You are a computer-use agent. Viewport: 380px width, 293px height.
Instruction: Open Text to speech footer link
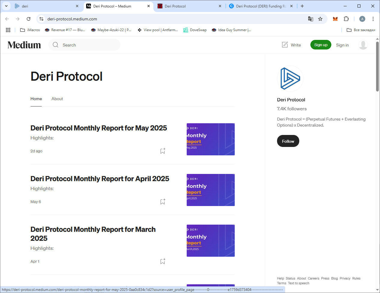coord(298,283)
